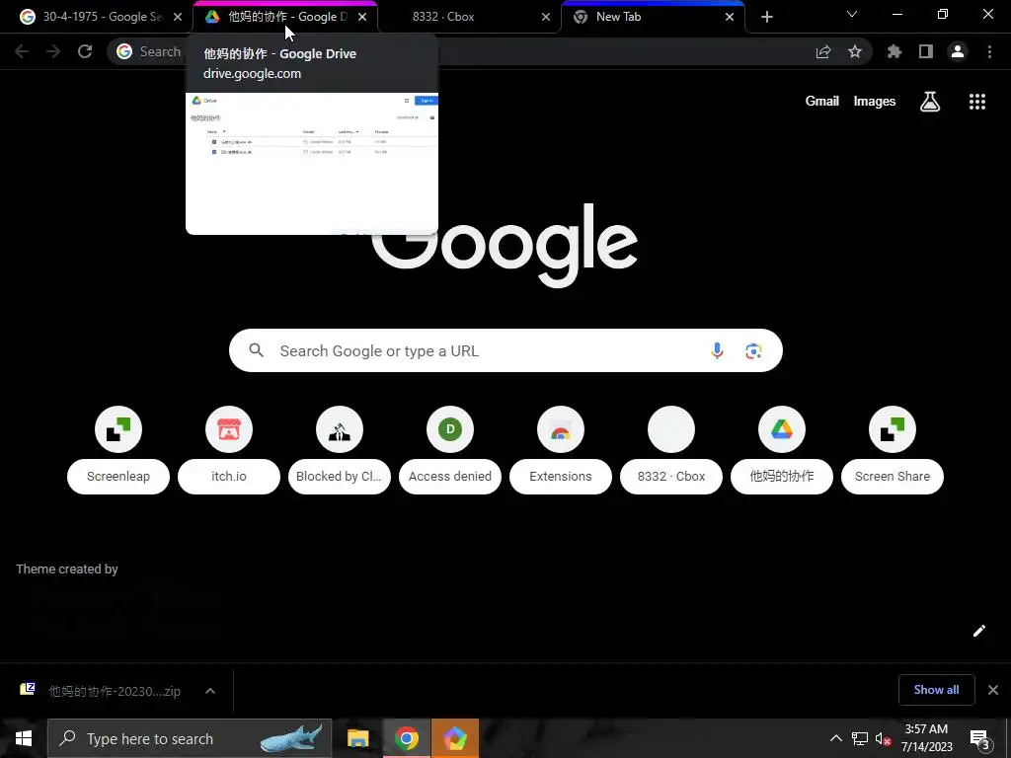Go back to previous page
The image size is (1011, 758).
coord(22,51)
